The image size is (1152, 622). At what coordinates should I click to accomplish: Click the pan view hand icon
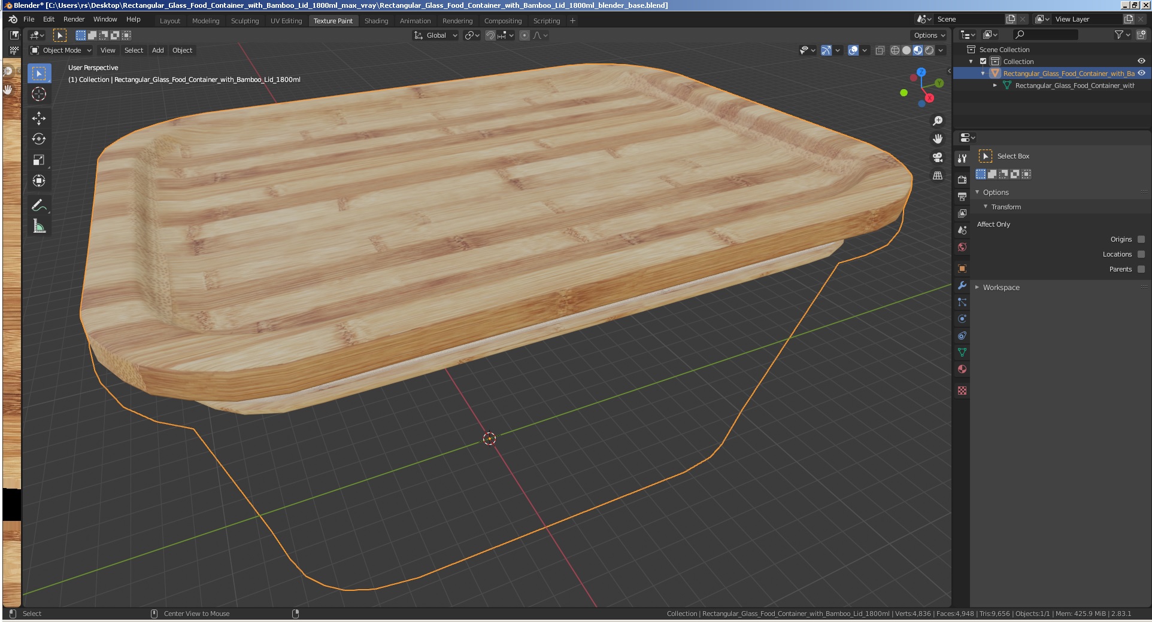[938, 139]
